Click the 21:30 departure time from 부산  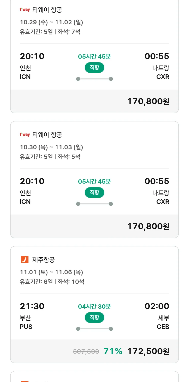pos(32,306)
